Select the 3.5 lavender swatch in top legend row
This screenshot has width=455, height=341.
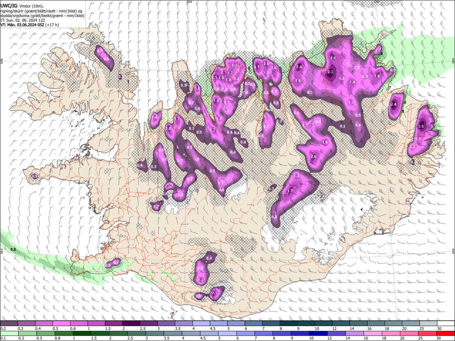[183, 323]
